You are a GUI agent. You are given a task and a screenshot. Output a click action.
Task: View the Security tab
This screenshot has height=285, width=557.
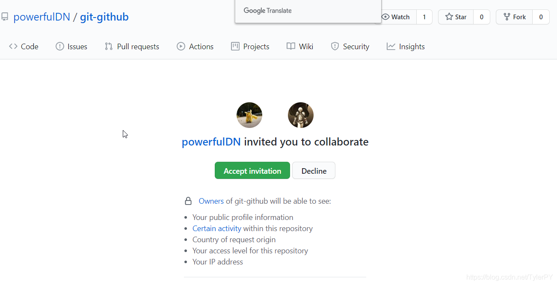click(x=350, y=47)
